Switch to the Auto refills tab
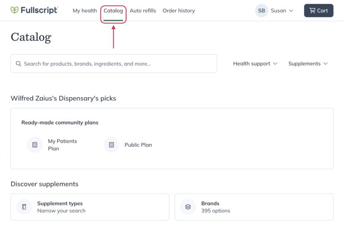Screen dimensions: 344x228 pos(143,11)
